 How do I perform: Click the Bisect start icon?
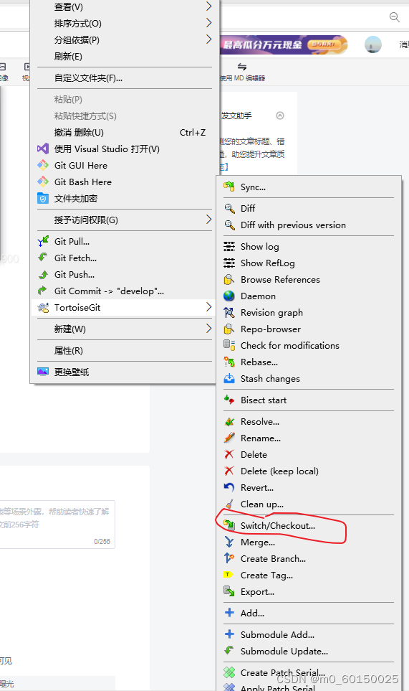point(228,400)
